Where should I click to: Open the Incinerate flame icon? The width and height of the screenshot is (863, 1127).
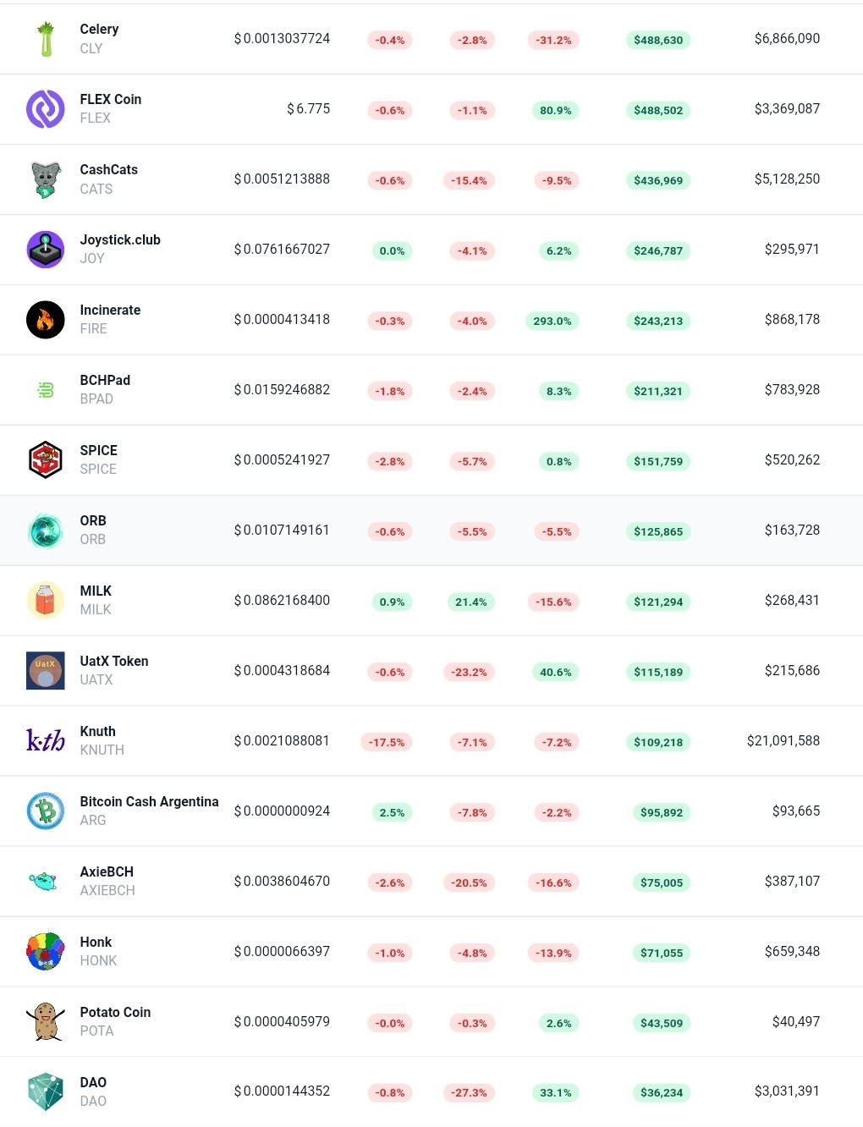pos(46,320)
